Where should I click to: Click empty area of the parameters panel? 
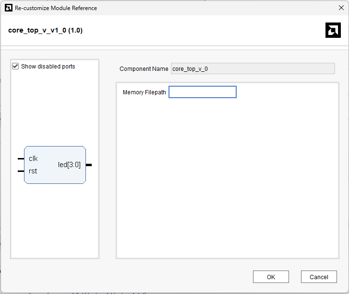coord(230,182)
